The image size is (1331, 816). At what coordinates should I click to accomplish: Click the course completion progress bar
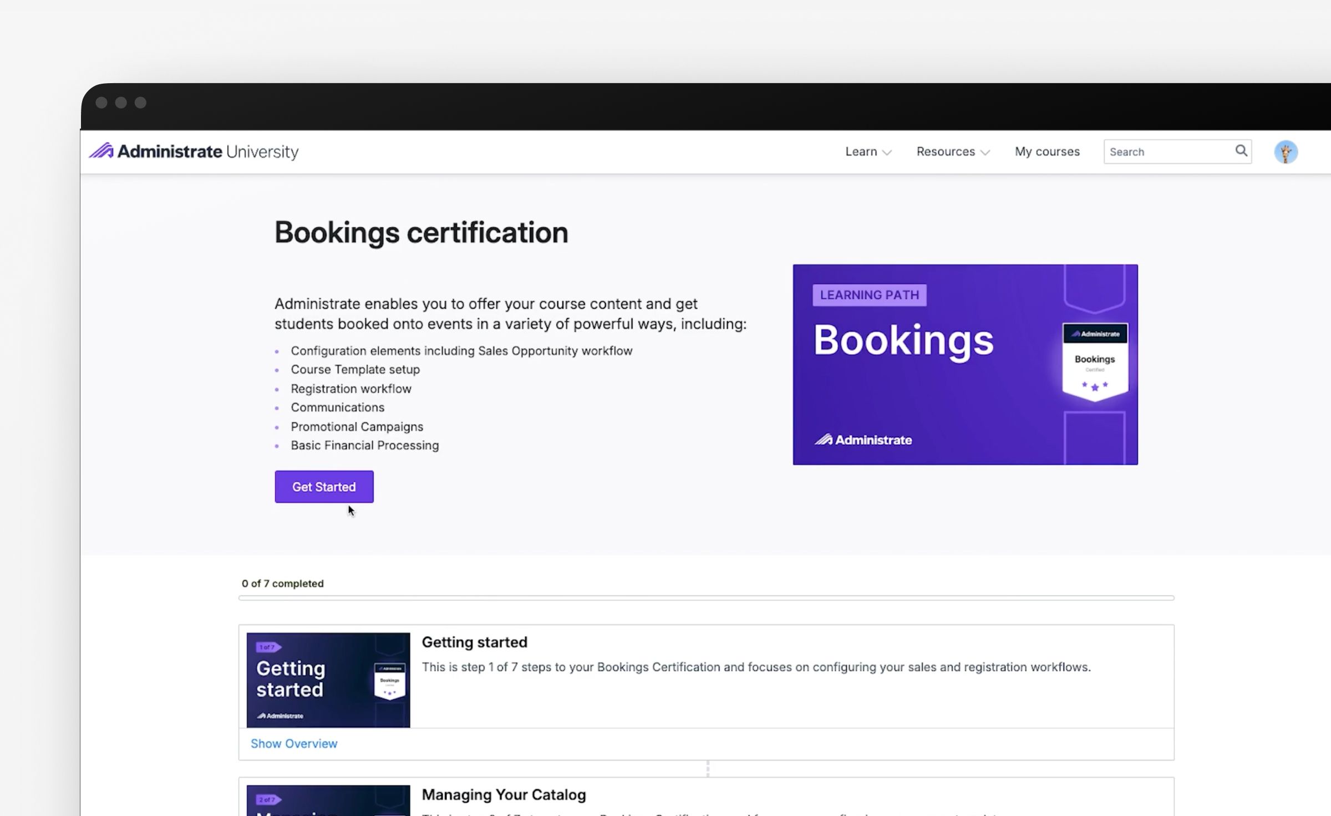[x=706, y=598]
